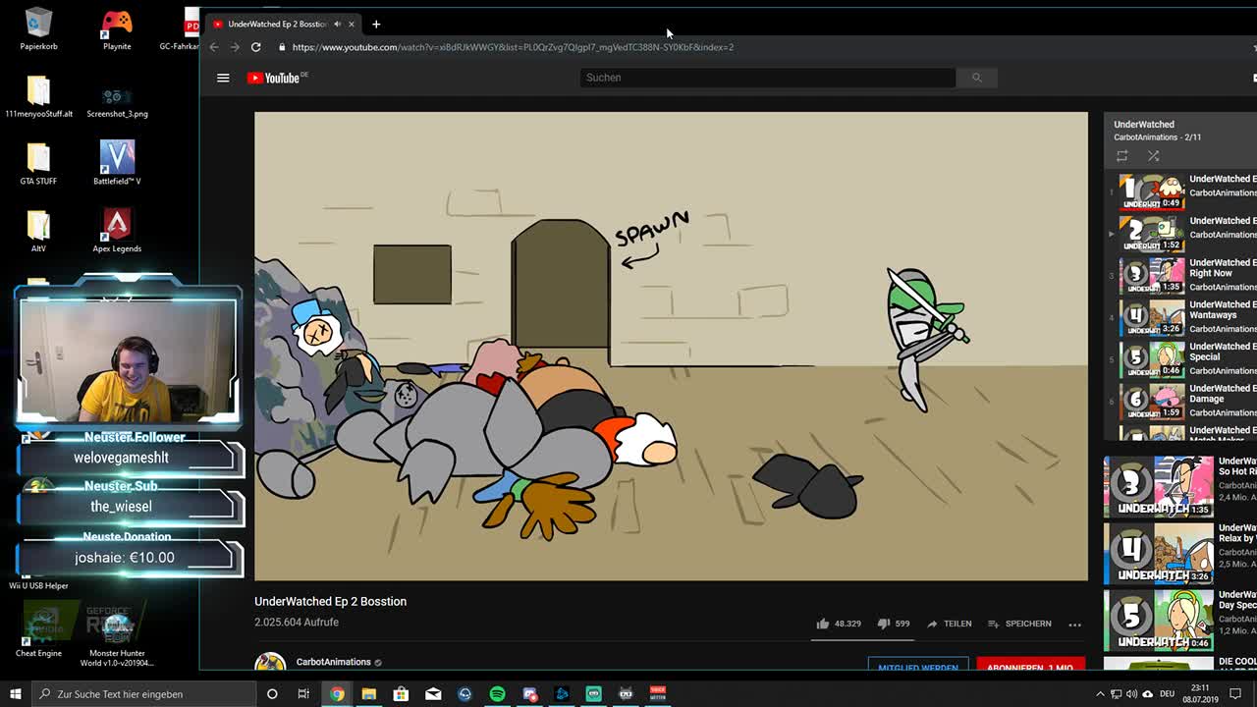Open Playnite desktop shortcut
1257x707 pixels.
tap(117, 29)
